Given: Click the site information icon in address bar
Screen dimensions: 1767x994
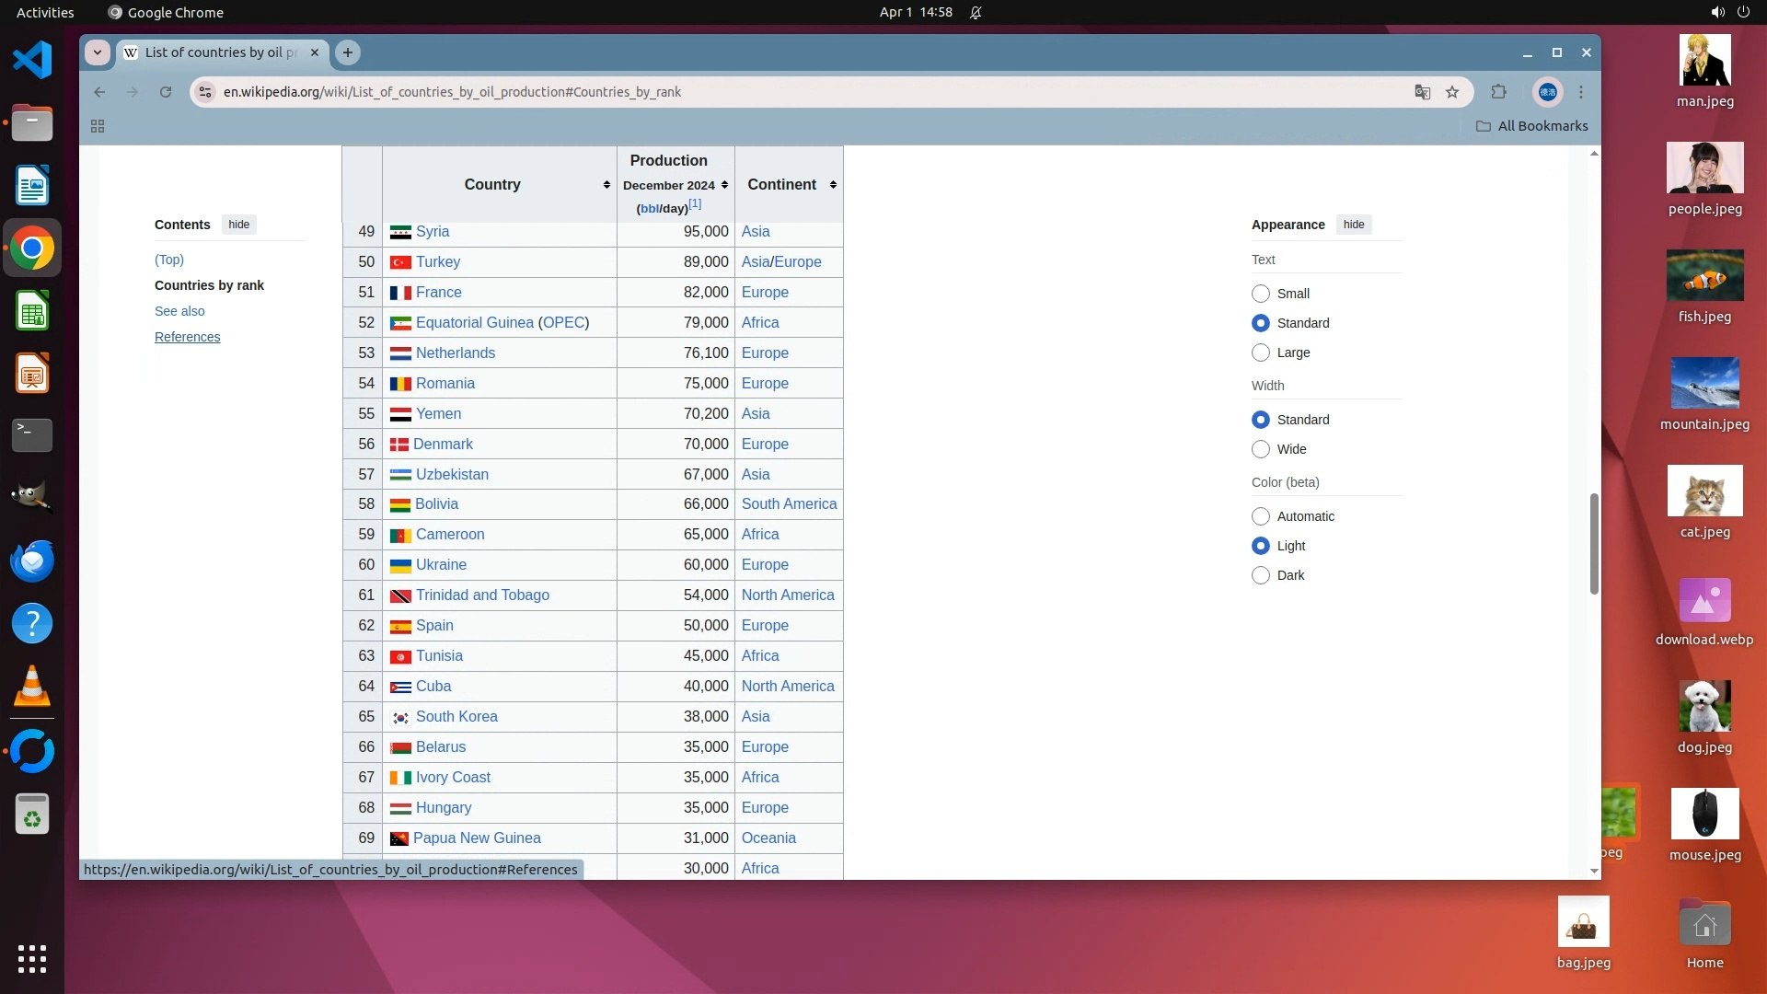Looking at the screenshot, I should (x=206, y=92).
